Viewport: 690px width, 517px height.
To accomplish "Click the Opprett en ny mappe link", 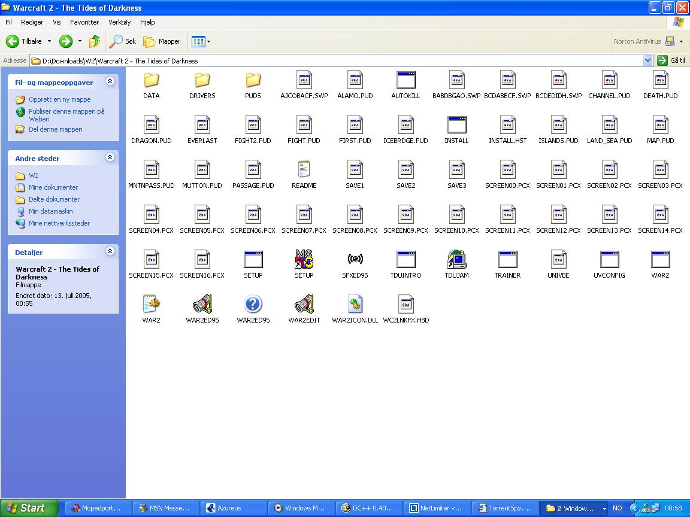I will pyautogui.click(x=59, y=99).
